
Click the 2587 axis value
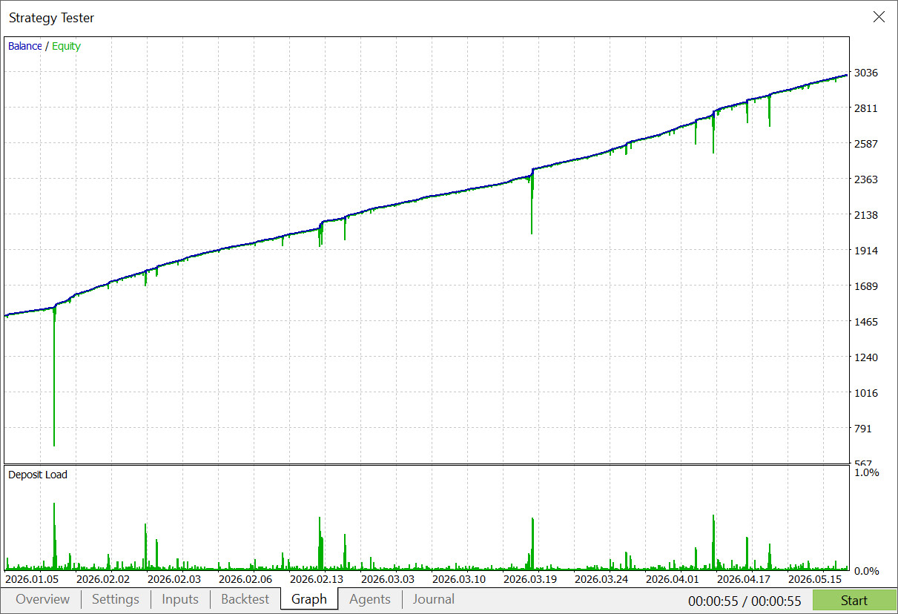click(x=866, y=144)
